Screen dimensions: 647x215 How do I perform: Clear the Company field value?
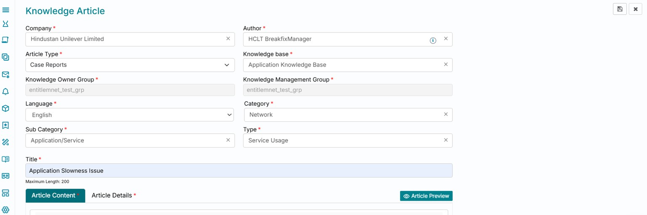[228, 39]
